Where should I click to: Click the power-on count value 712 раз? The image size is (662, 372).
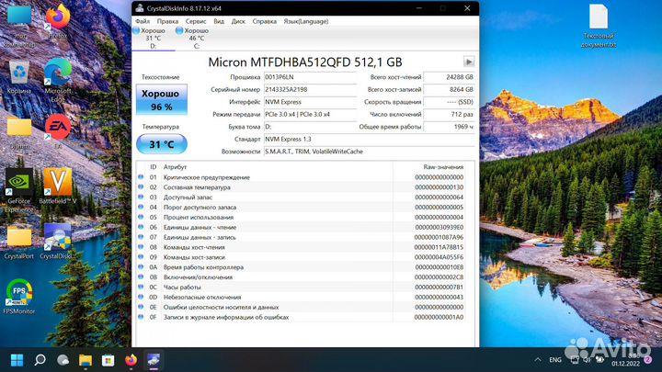pyautogui.click(x=450, y=114)
